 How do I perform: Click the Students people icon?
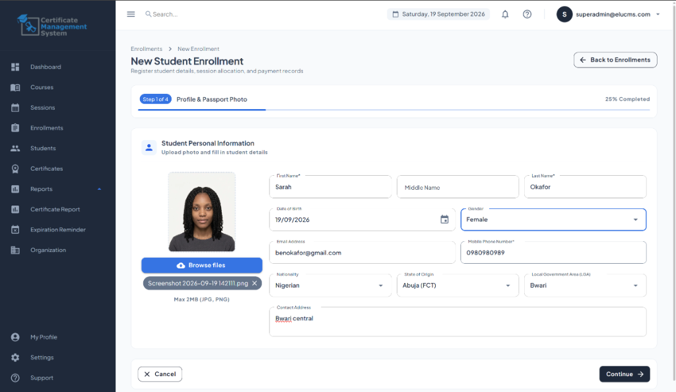(15, 148)
